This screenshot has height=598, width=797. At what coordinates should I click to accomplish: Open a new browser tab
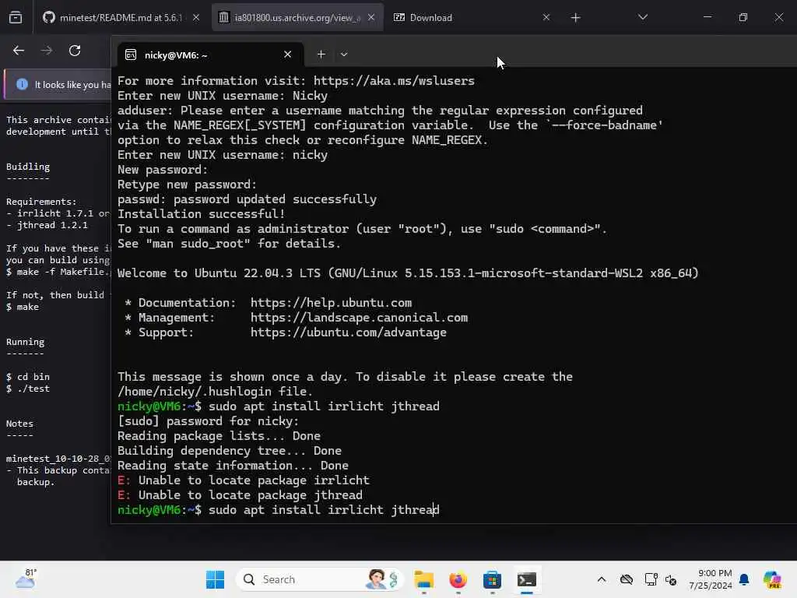coord(575,18)
